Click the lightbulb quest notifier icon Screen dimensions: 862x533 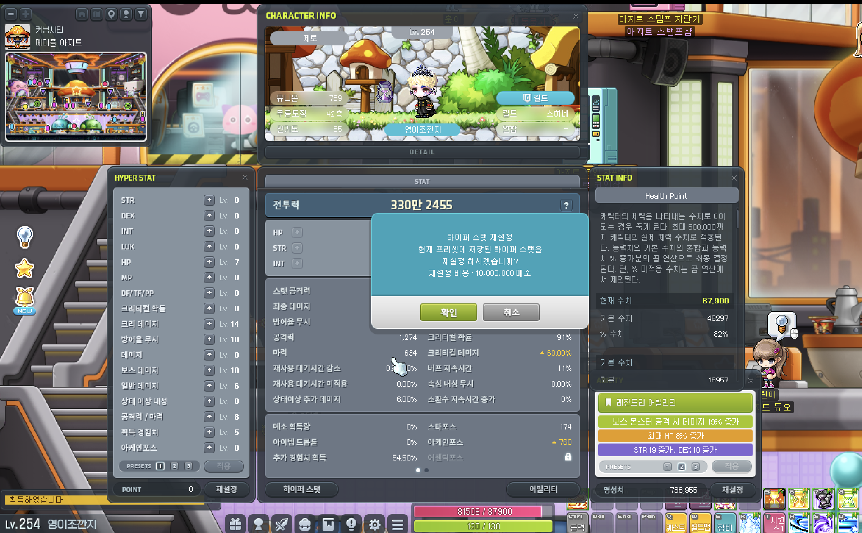click(x=25, y=237)
